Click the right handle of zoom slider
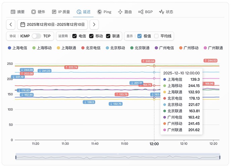 [220, 157]
